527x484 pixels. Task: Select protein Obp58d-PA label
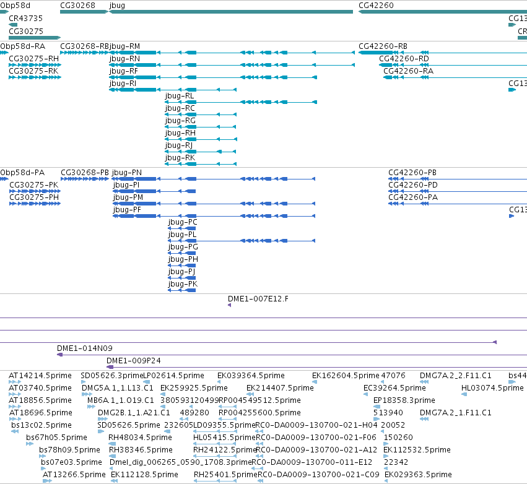pos(22,173)
